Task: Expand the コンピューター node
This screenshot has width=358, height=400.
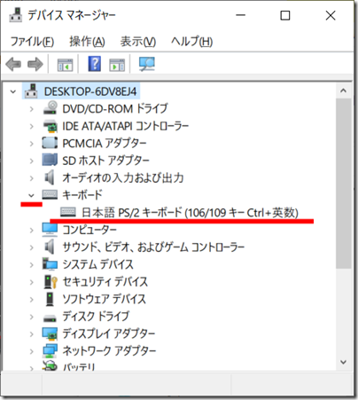Action: point(32,231)
